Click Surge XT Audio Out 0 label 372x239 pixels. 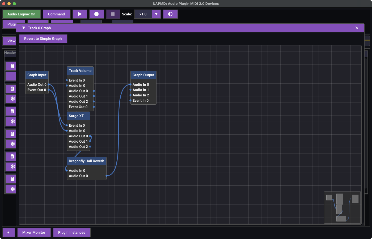78,136
